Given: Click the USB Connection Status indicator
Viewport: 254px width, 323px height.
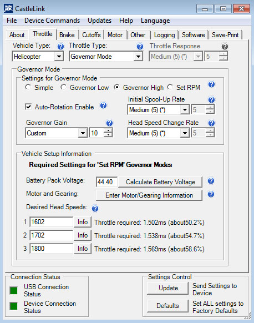Looking at the screenshot, I should [x=13, y=290].
